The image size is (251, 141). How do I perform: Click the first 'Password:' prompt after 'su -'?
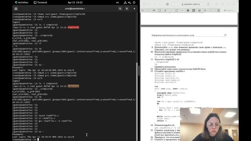(18, 67)
